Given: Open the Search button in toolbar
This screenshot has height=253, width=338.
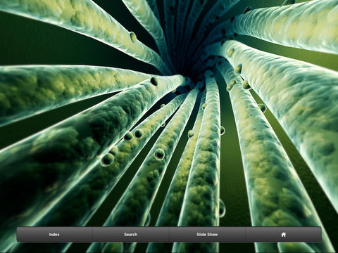Looking at the screenshot, I should [x=131, y=235].
